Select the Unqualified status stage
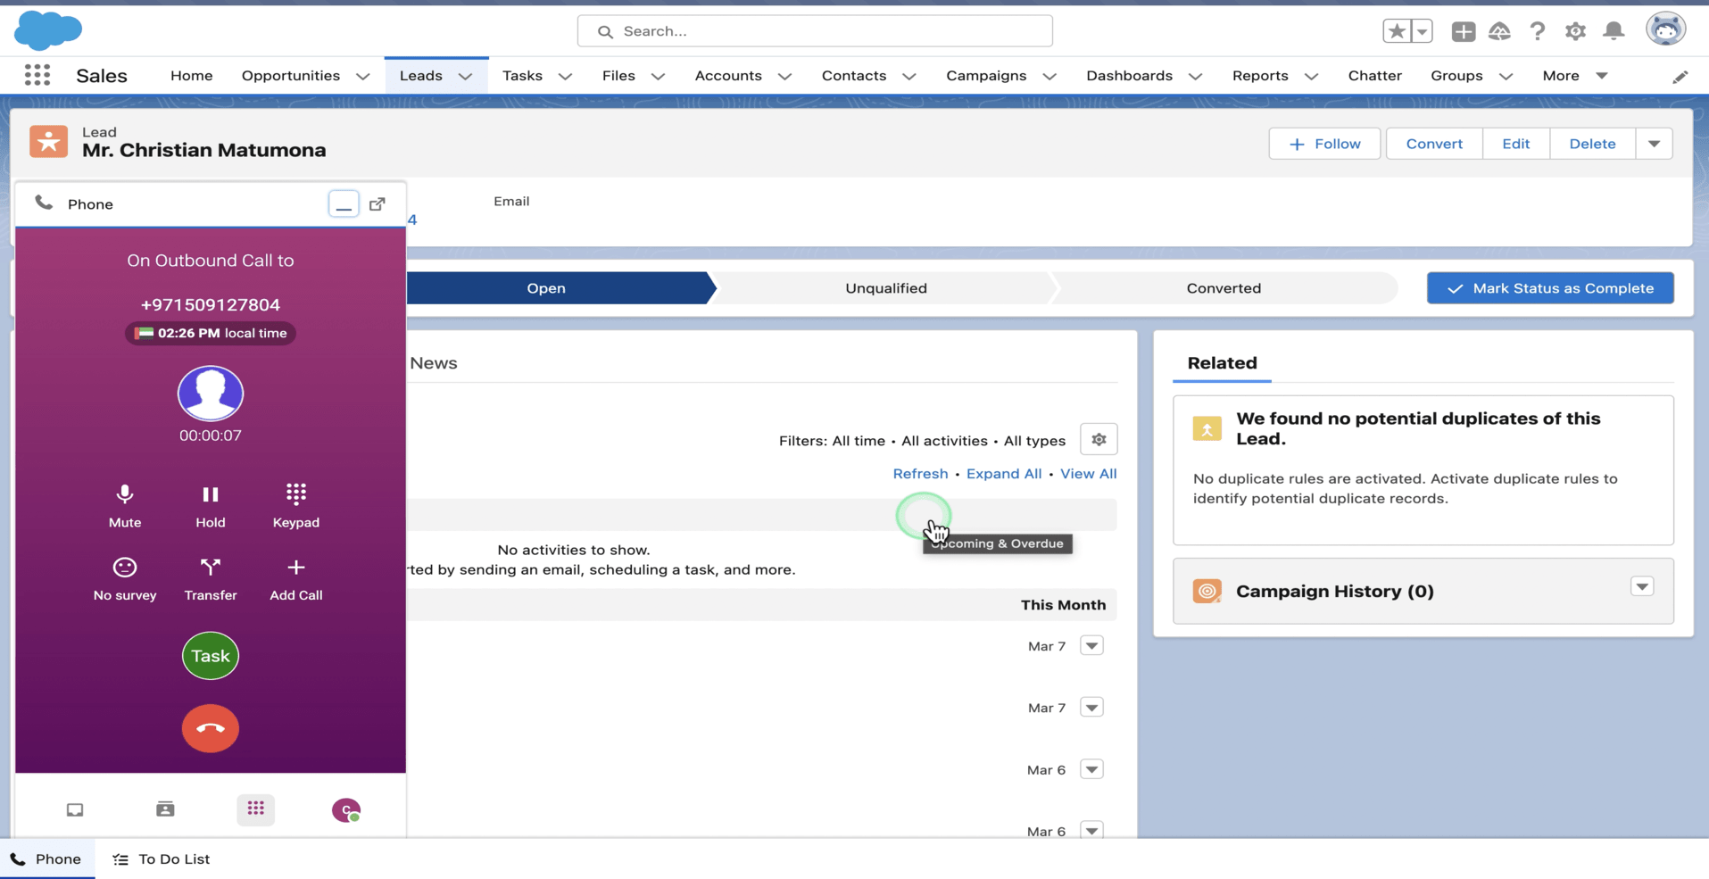 point(885,288)
